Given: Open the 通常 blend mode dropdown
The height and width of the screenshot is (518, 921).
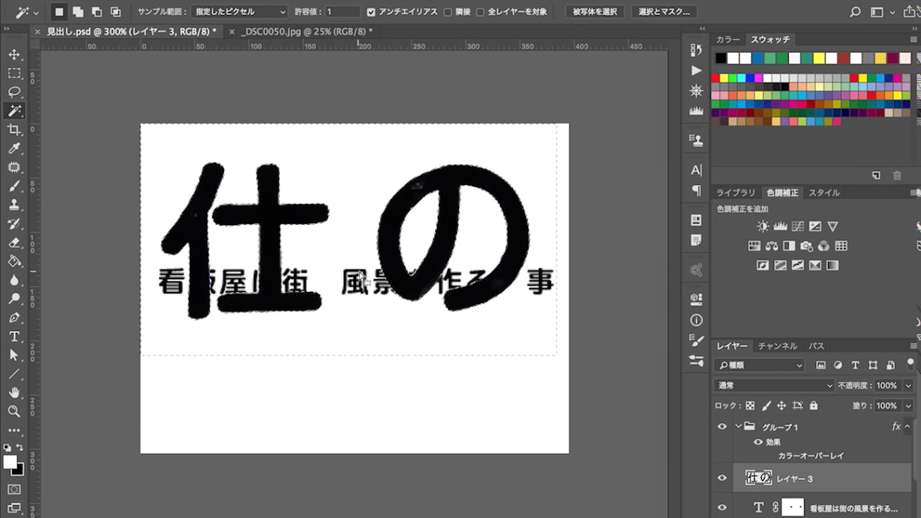Looking at the screenshot, I should click(774, 386).
